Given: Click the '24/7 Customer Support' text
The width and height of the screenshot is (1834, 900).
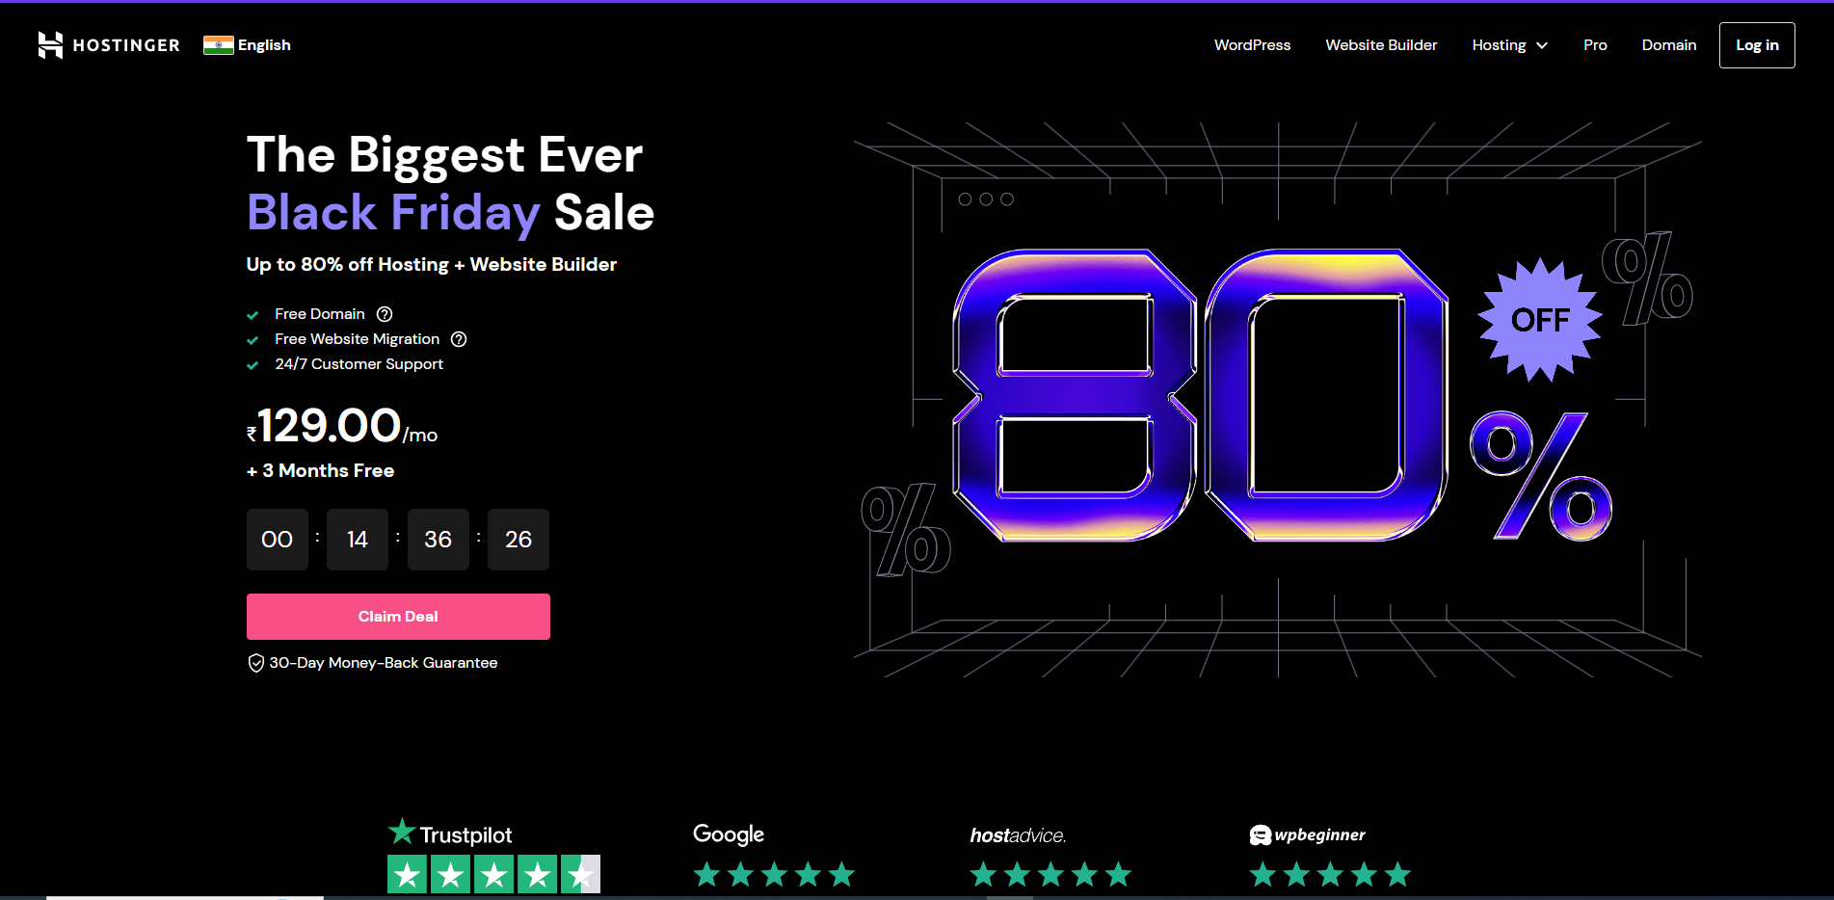Looking at the screenshot, I should 359,364.
